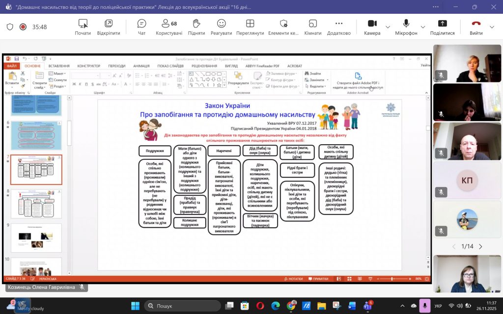Viewport: 503px width, 314px height.
Task: Click Поділитися to share content
Action: tap(442, 27)
